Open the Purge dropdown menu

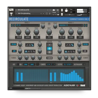56,12
